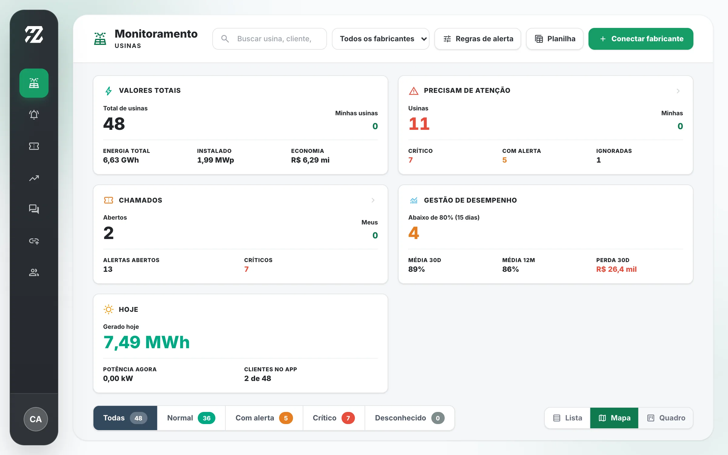This screenshot has width=728, height=455.
Task: Click the magnifier search icon
Action: click(x=225, y=39)
